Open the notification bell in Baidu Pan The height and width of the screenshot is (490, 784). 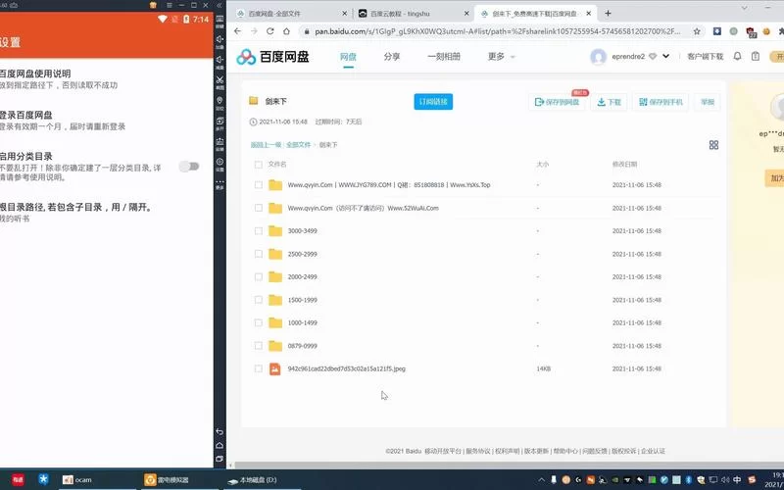point(738,57)
